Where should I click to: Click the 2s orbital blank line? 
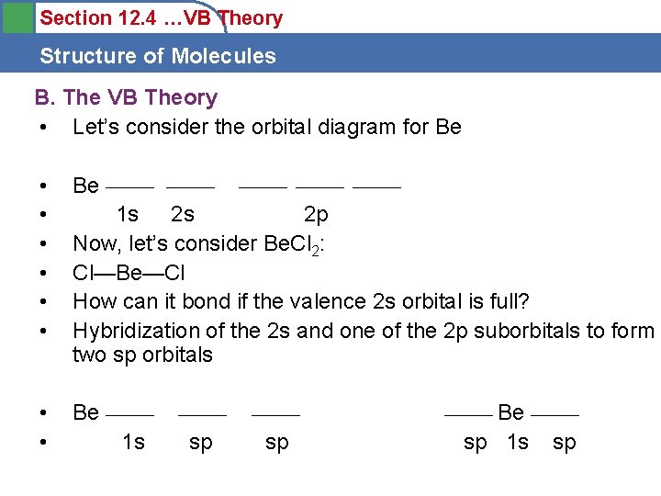tap(191, 186)
